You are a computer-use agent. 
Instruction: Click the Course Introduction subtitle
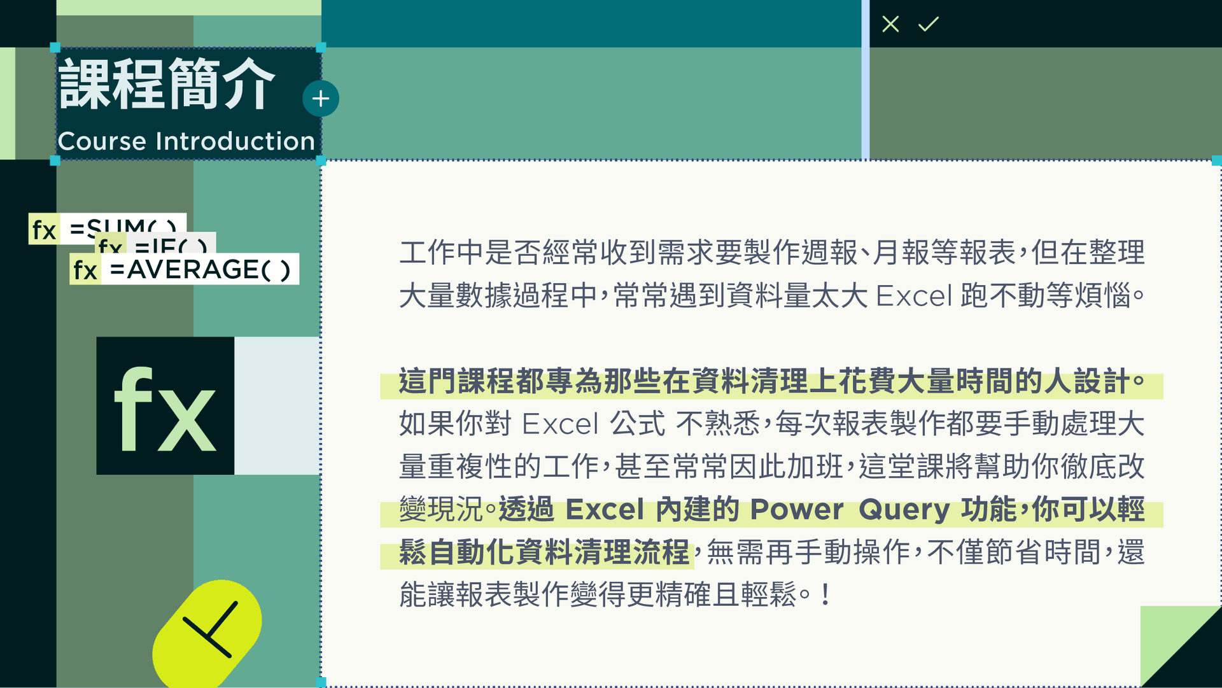coord(186,141)
